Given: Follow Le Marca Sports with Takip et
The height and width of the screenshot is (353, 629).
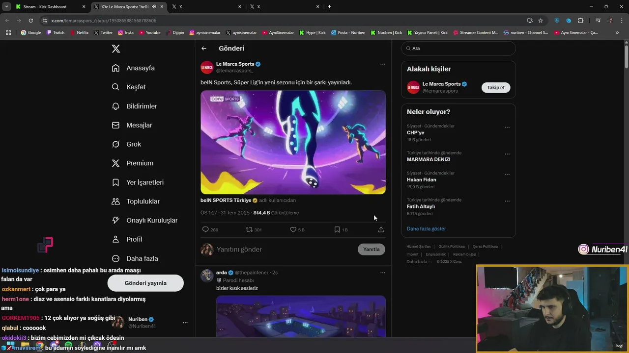Looking at the screenshot, I should click(x=496, y=87).
